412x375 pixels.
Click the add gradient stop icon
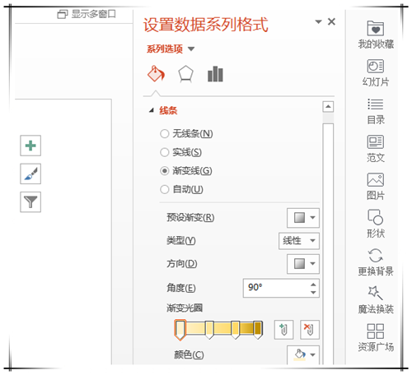[283, 330]
